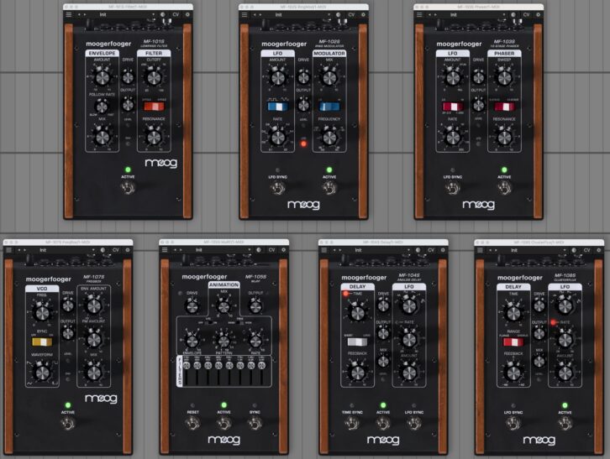Open settings gear in MF-103S Phaser window
Image resolution: width=610 pixels, height=459 pixels.
tap(539, 14)
